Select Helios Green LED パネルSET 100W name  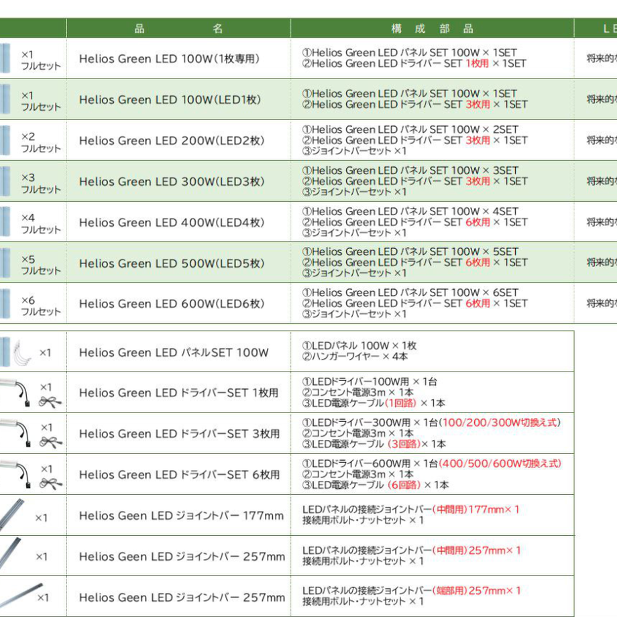click(174, 353)
